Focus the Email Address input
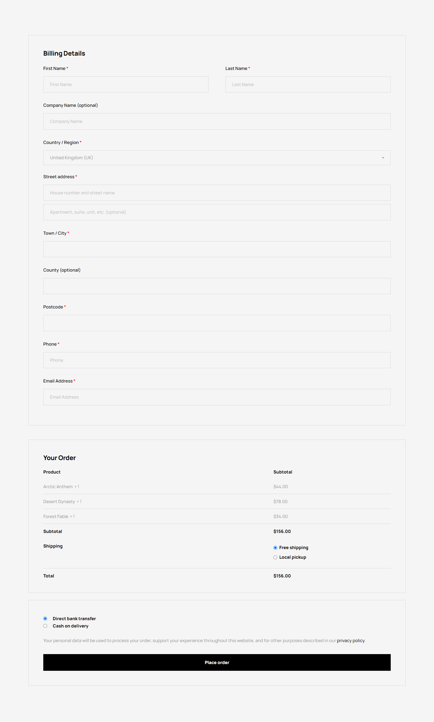The image size is (434, 722). 217,397
